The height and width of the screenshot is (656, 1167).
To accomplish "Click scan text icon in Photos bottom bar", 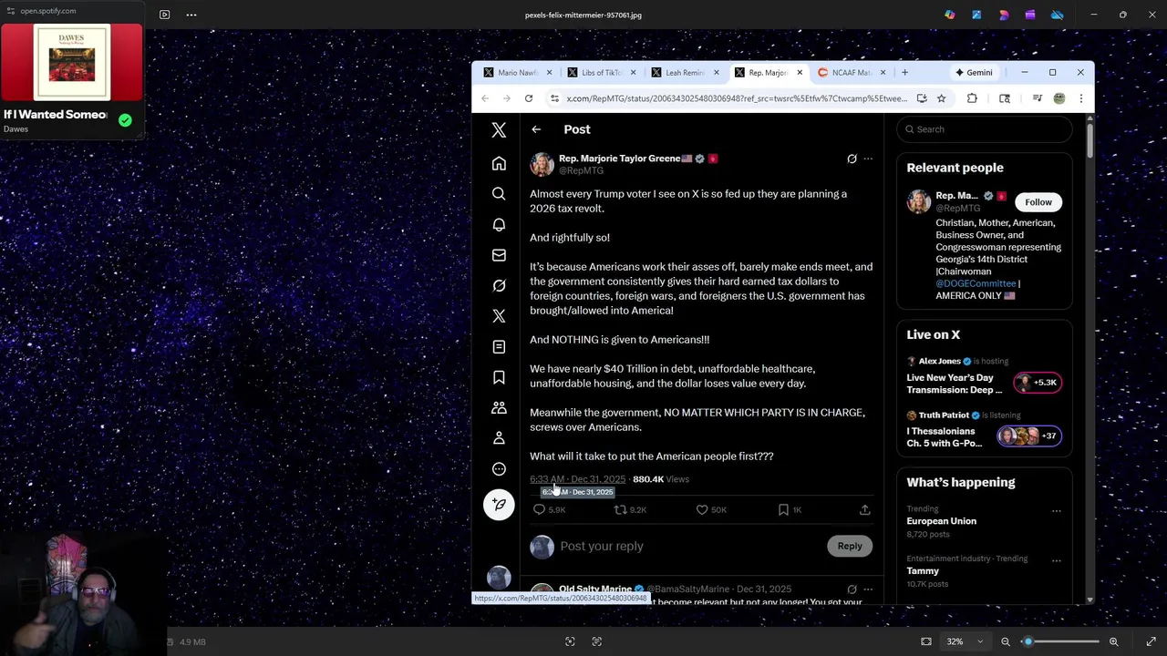I will click(596, 641).
